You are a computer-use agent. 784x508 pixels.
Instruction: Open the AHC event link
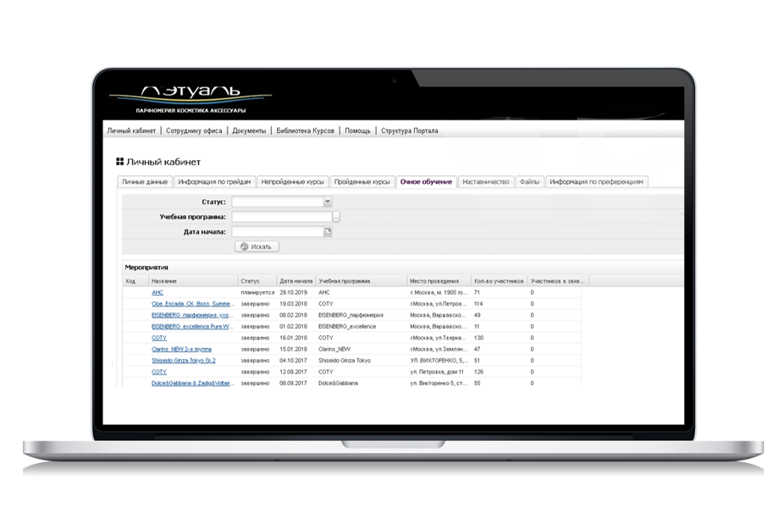(157, 292)
